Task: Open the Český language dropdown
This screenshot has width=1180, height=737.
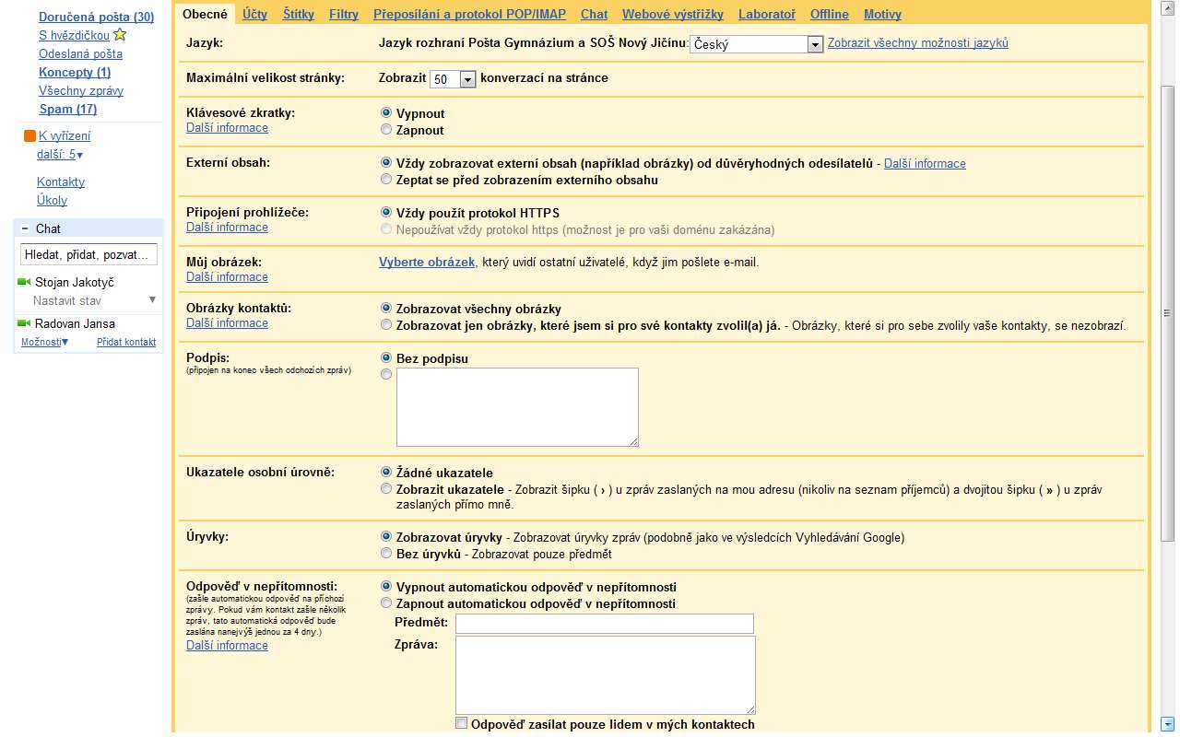Action: (x=756, y=44)
